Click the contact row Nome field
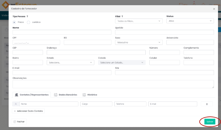Screen dimensions: 221x130 tap(49, 104)
